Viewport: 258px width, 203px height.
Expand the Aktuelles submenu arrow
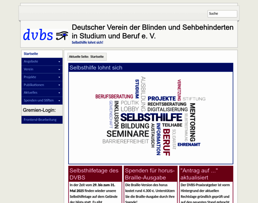[59, 93]
